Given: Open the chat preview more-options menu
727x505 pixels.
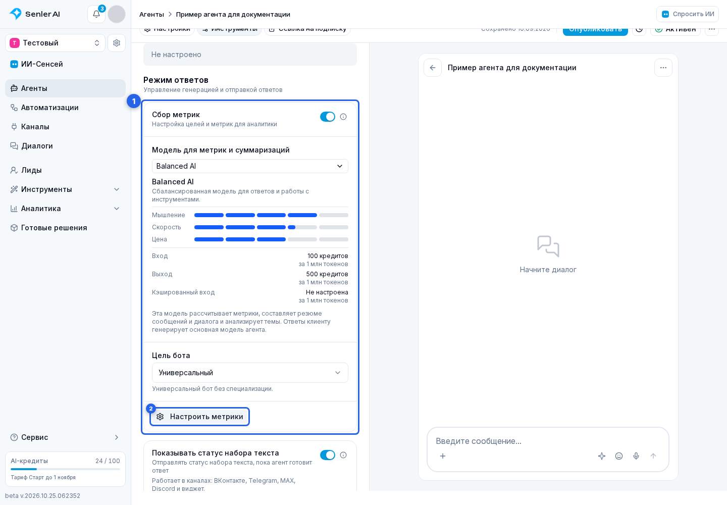Looking at the screenshot, I should (x=663, y=68).
